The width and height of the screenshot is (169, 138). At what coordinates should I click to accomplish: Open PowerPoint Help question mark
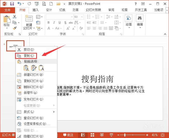tap(136, 4)
